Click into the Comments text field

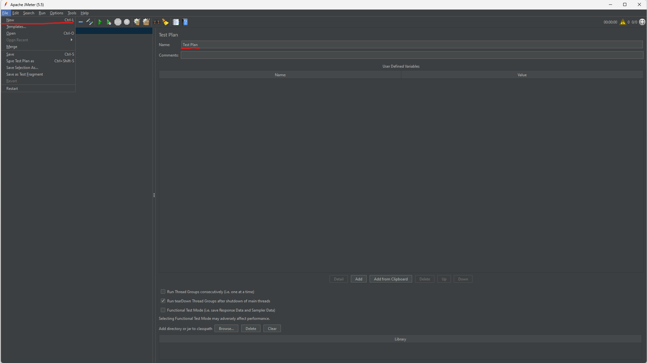[x=412, y=55]
